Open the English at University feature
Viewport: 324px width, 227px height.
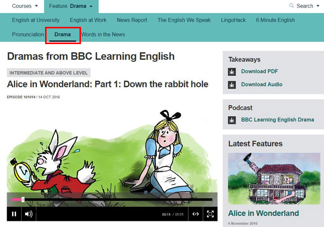(36, 20)
